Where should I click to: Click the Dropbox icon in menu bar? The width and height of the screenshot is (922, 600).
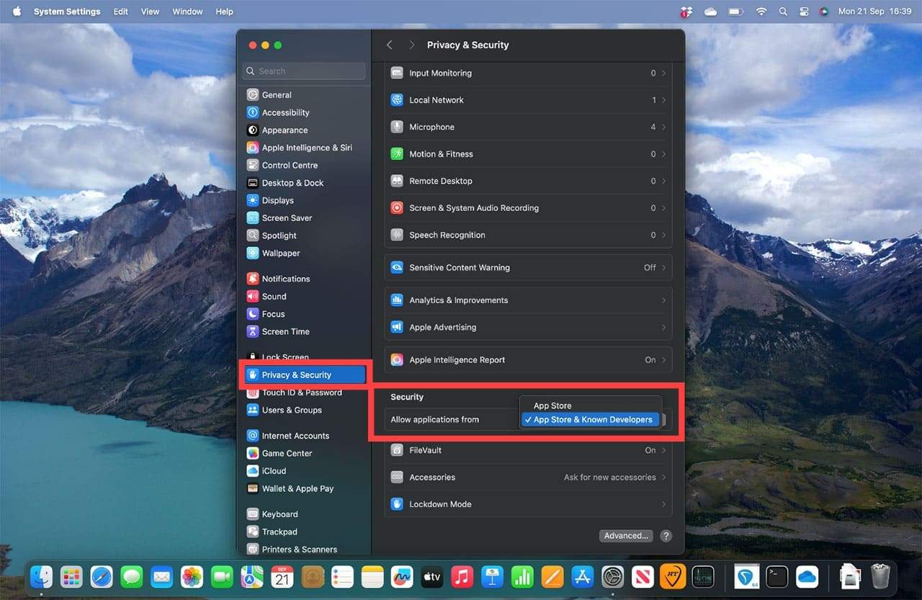coord(685,12)
